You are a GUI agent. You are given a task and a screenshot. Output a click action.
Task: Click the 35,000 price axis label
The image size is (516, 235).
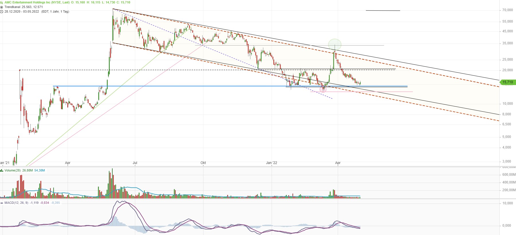[x=507, y=43]
